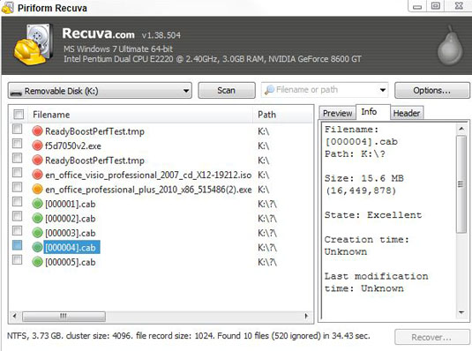Switch to the Preview tab
Screen dimensions: 472x351
(x=337, y=113)
